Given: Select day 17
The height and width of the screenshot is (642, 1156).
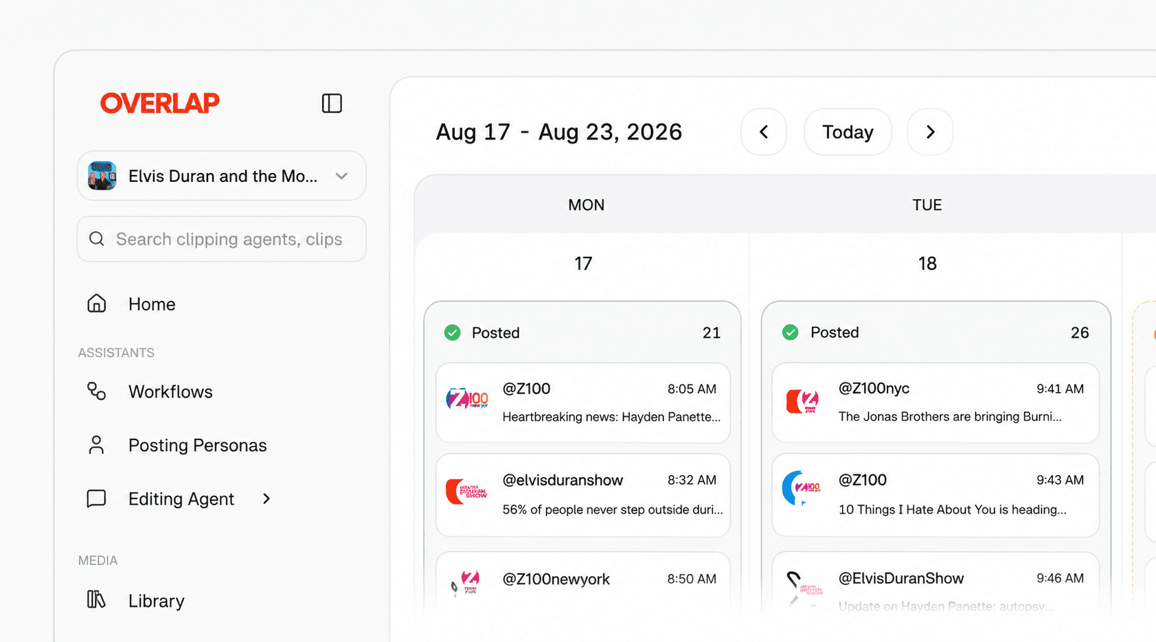Looking at the screenshot, I should point(583,264).
